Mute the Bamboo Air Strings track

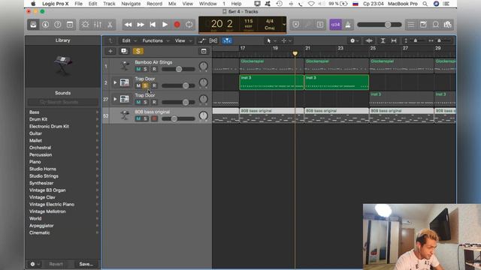pyautogui.click(x=138, y=69)
